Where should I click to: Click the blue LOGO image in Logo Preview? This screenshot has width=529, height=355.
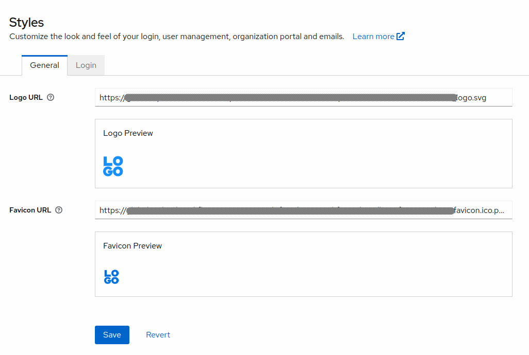tap(113, 166)
